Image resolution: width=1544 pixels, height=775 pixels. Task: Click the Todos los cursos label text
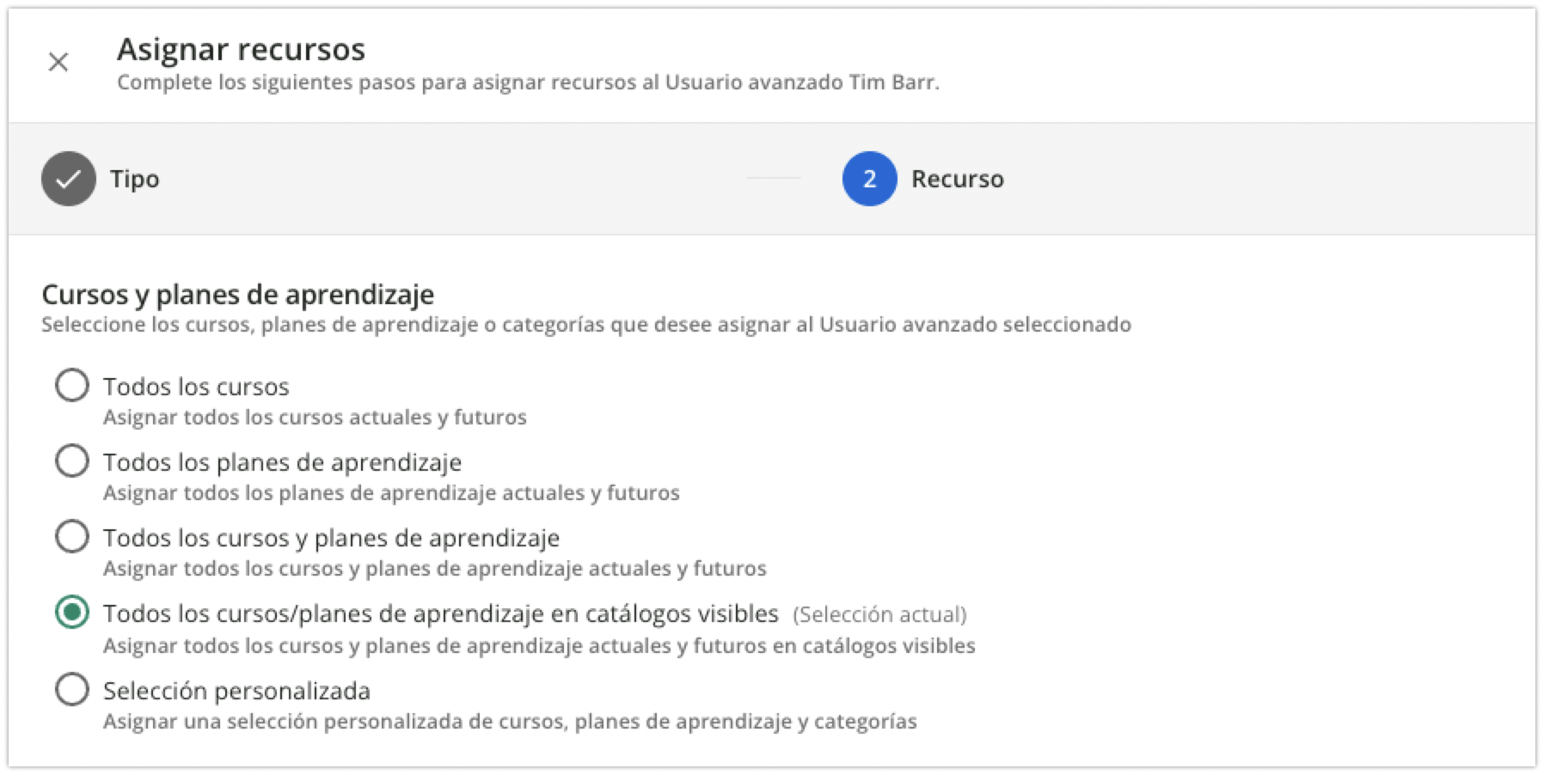tap(196, 386)
